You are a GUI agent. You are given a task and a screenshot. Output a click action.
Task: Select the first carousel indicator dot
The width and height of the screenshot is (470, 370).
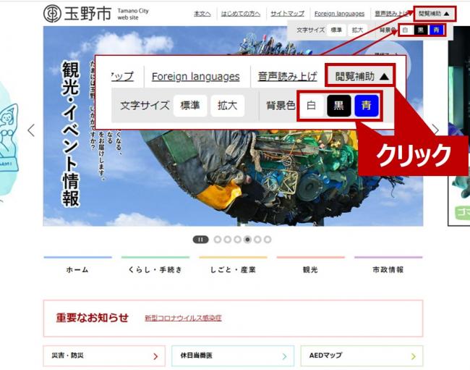[x=218, y=240]
